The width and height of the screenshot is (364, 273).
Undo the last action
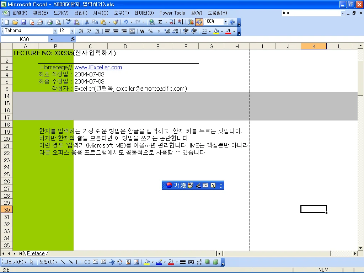click(125, 22)
